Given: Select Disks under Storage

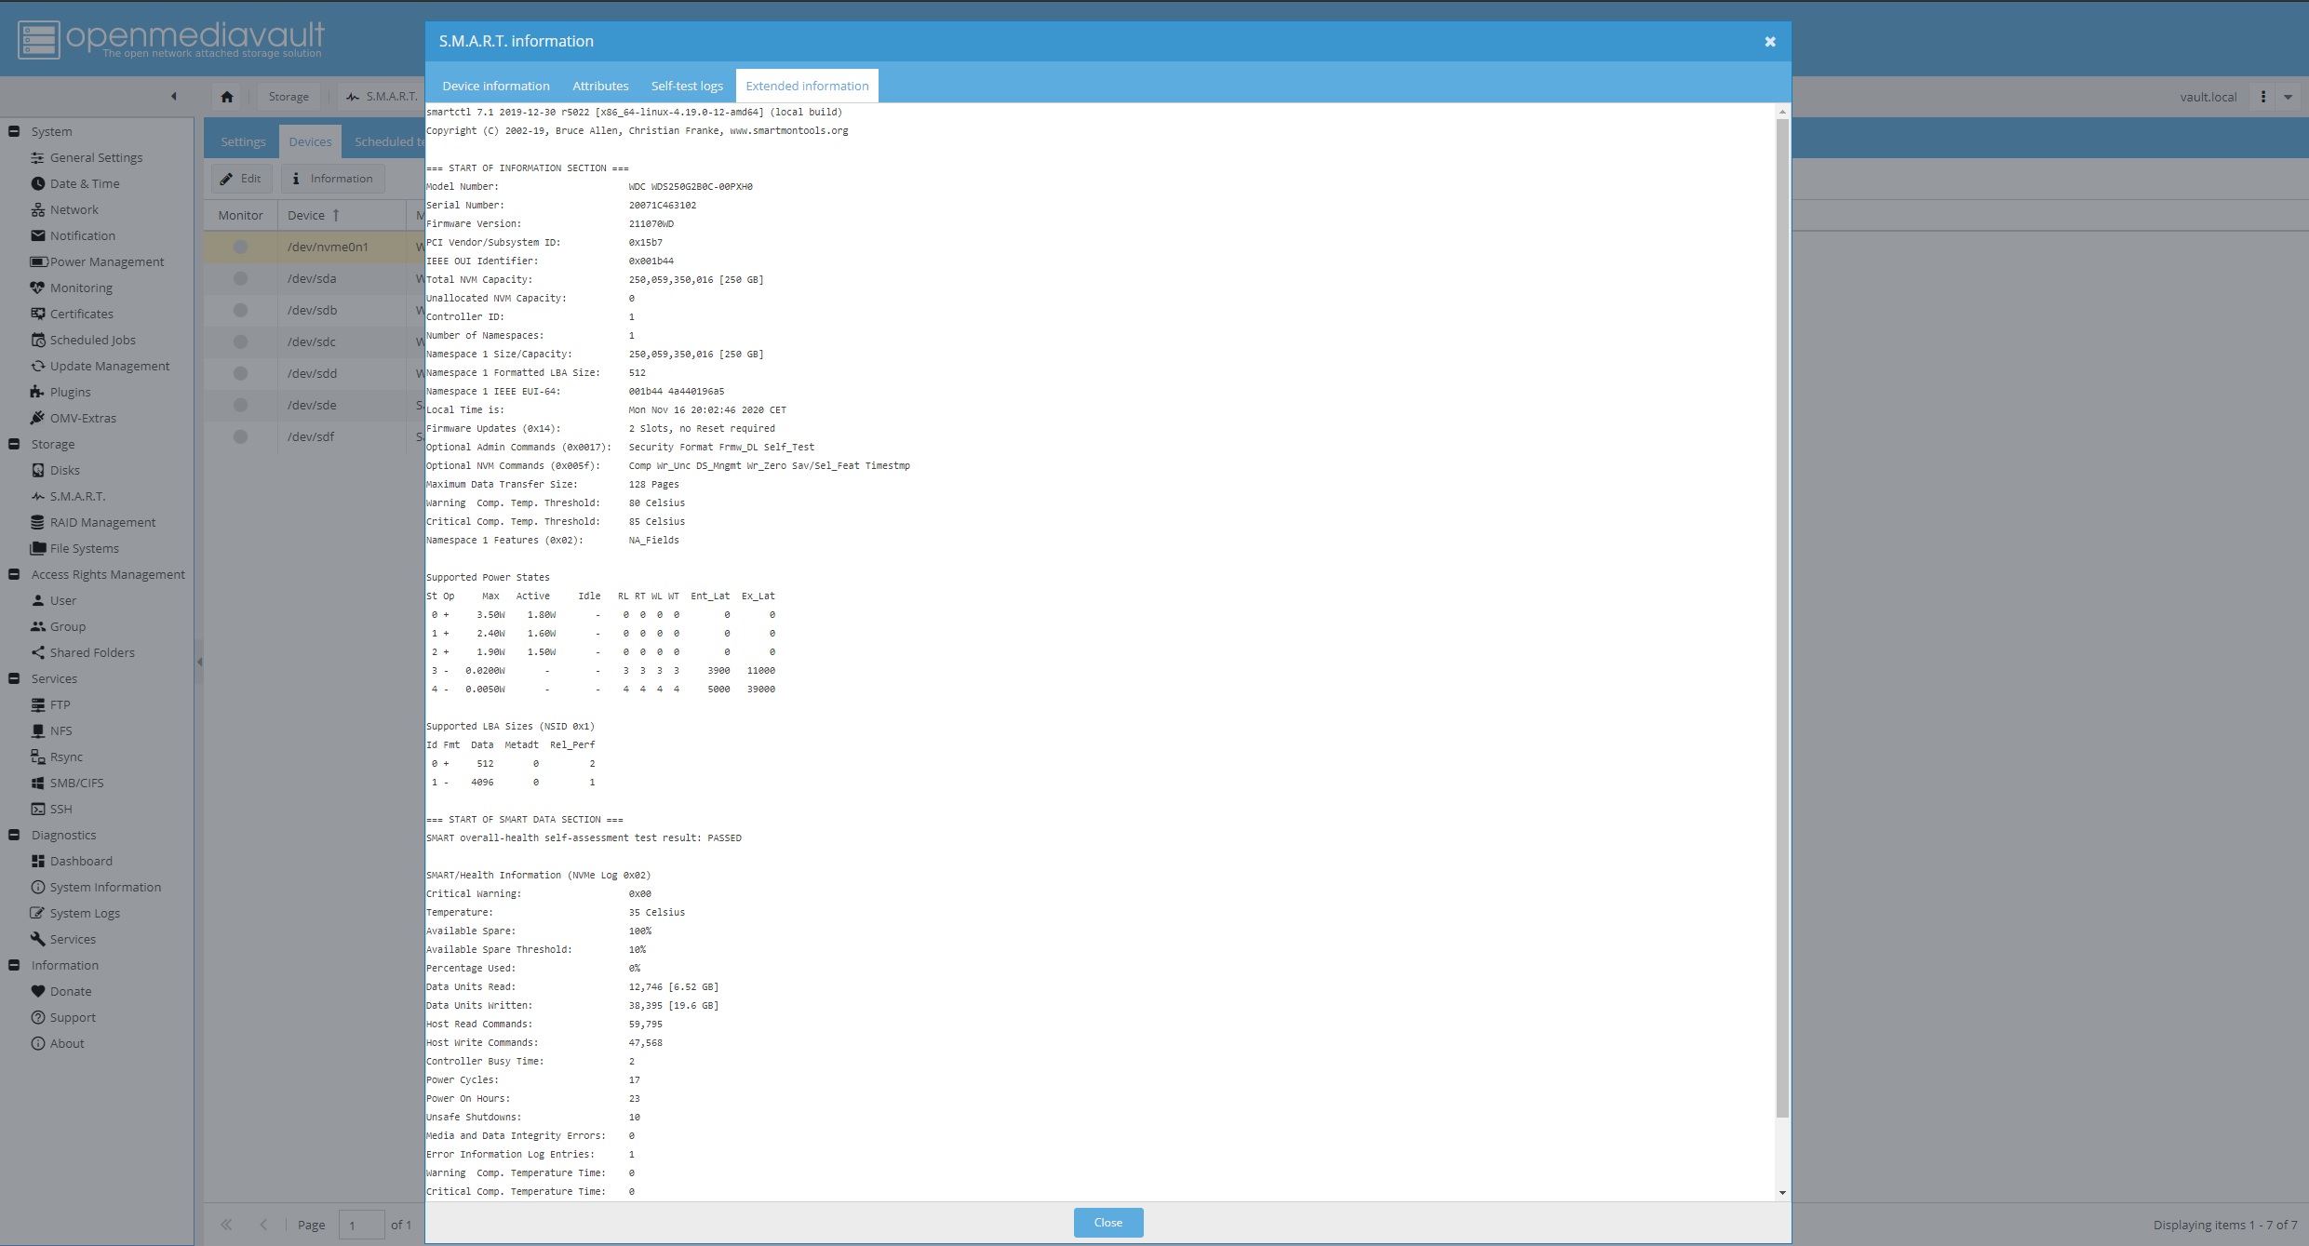Looking at the screenshot, I should (x=65, y=470).
